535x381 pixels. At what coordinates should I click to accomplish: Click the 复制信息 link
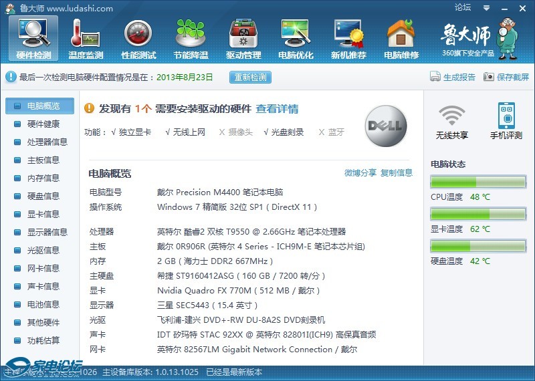coord(397,173)
